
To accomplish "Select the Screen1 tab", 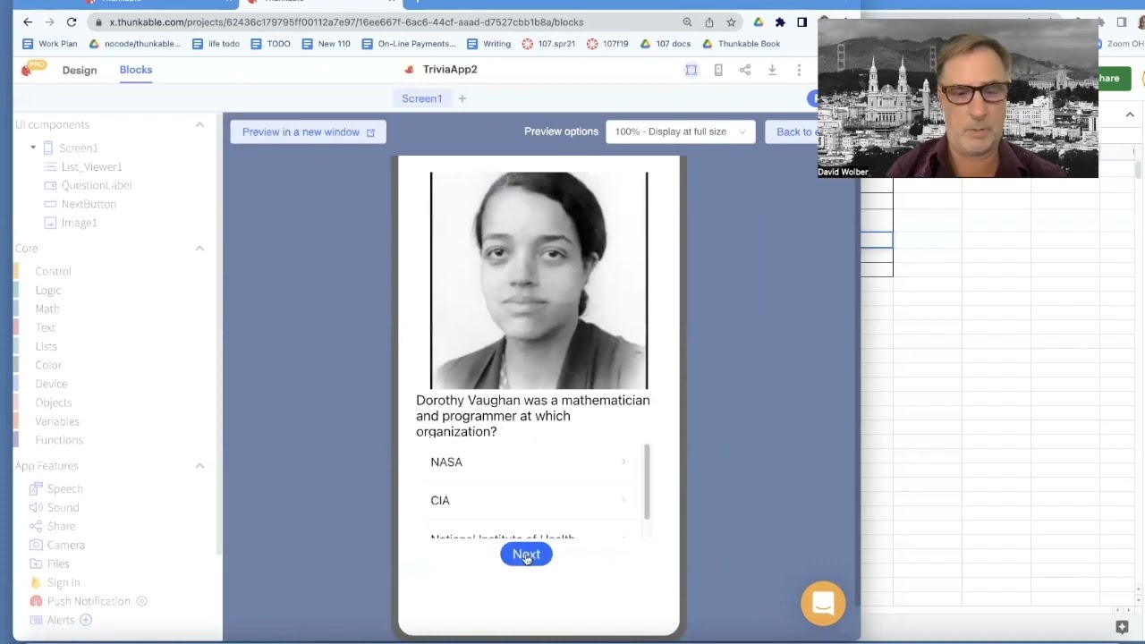I will pos(422,98).
